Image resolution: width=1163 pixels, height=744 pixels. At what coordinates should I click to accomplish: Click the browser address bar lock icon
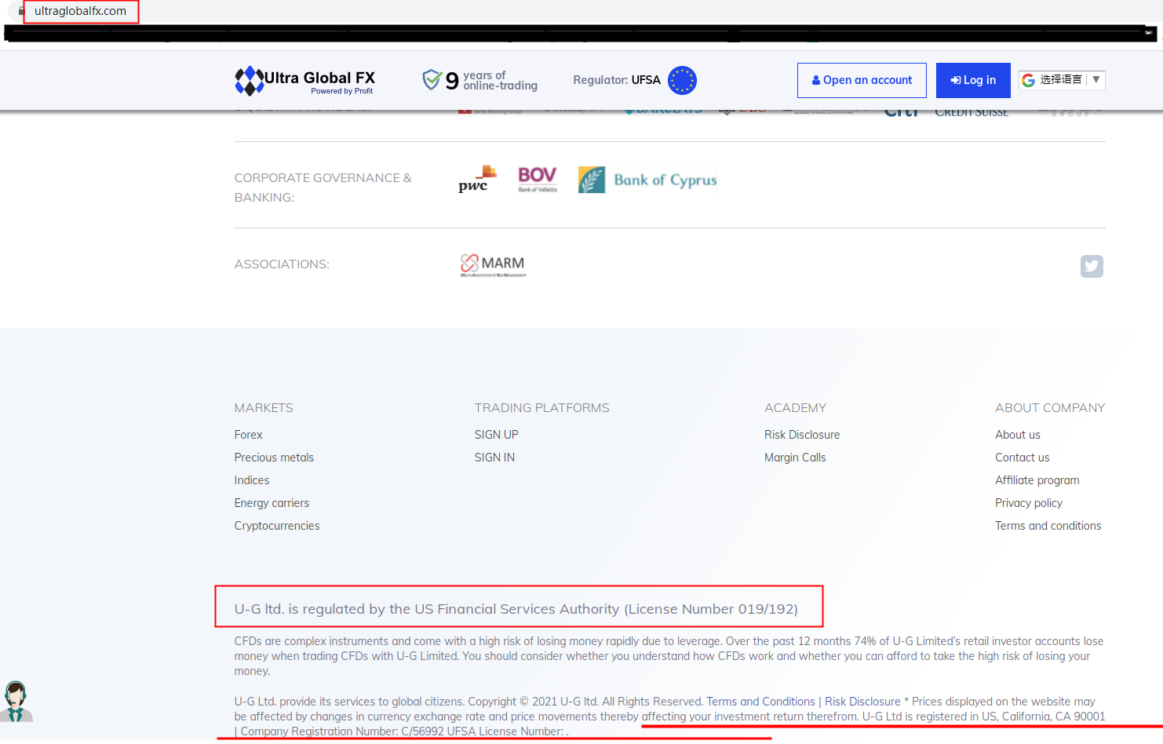[21, 11]
